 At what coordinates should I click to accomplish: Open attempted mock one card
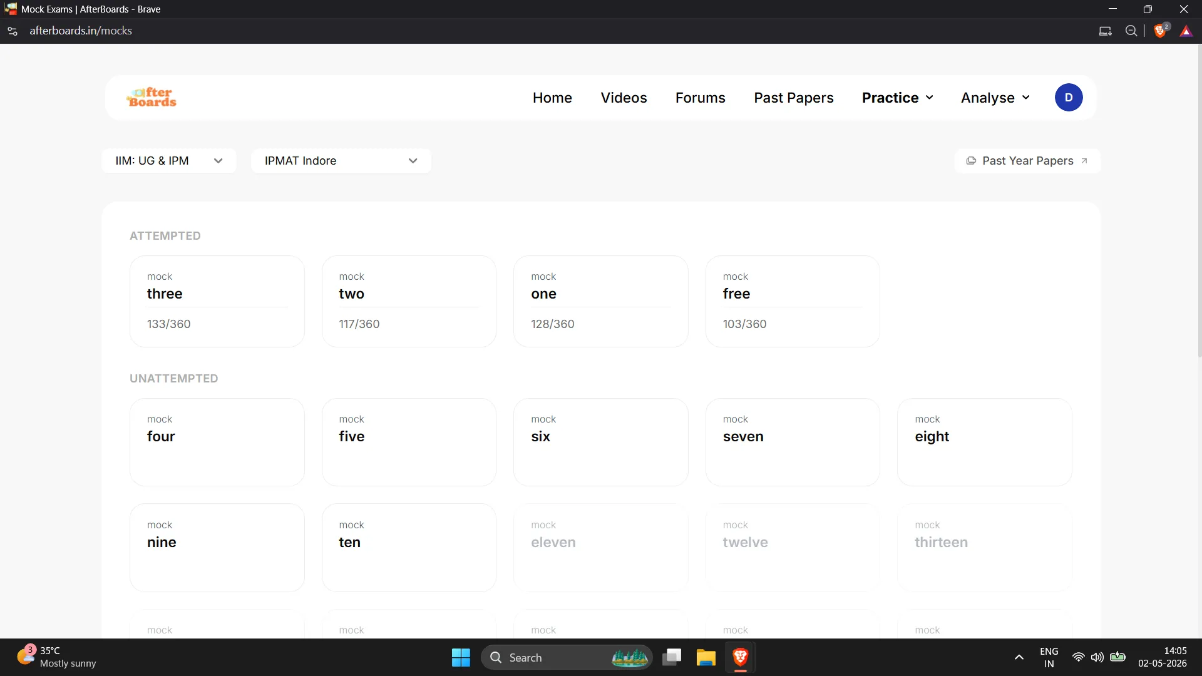pos(601,301)
